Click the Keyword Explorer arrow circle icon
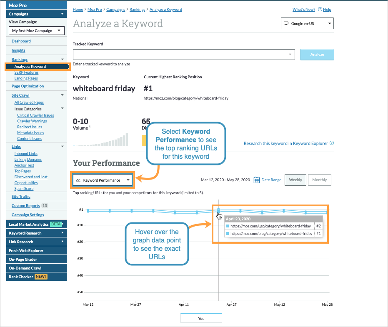Image resolution: width=388 pixels, height=327 pixels. coord(332,143)
